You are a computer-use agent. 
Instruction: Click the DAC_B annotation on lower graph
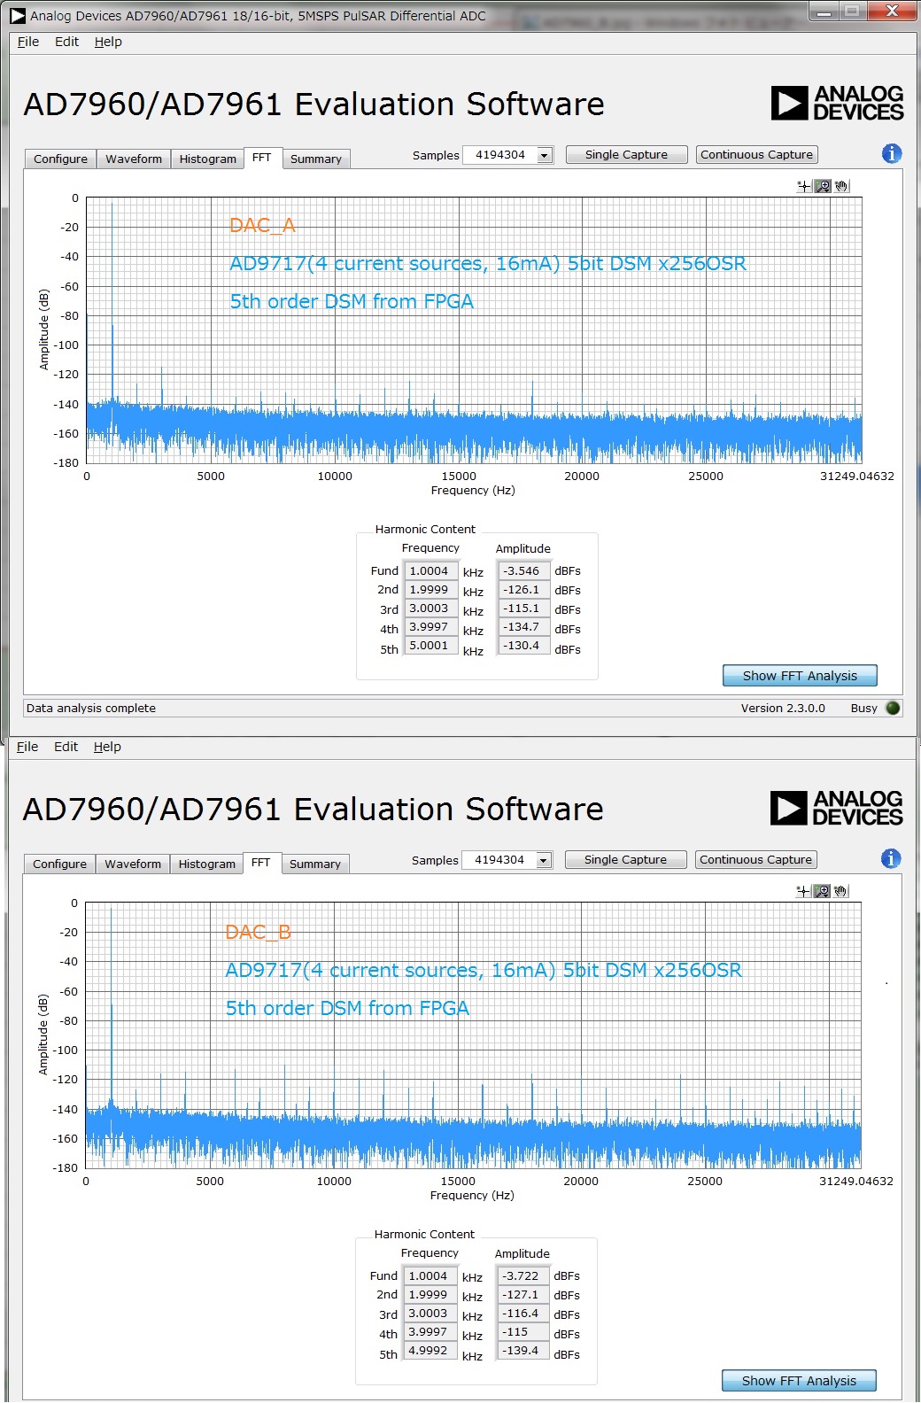point(258,932)
